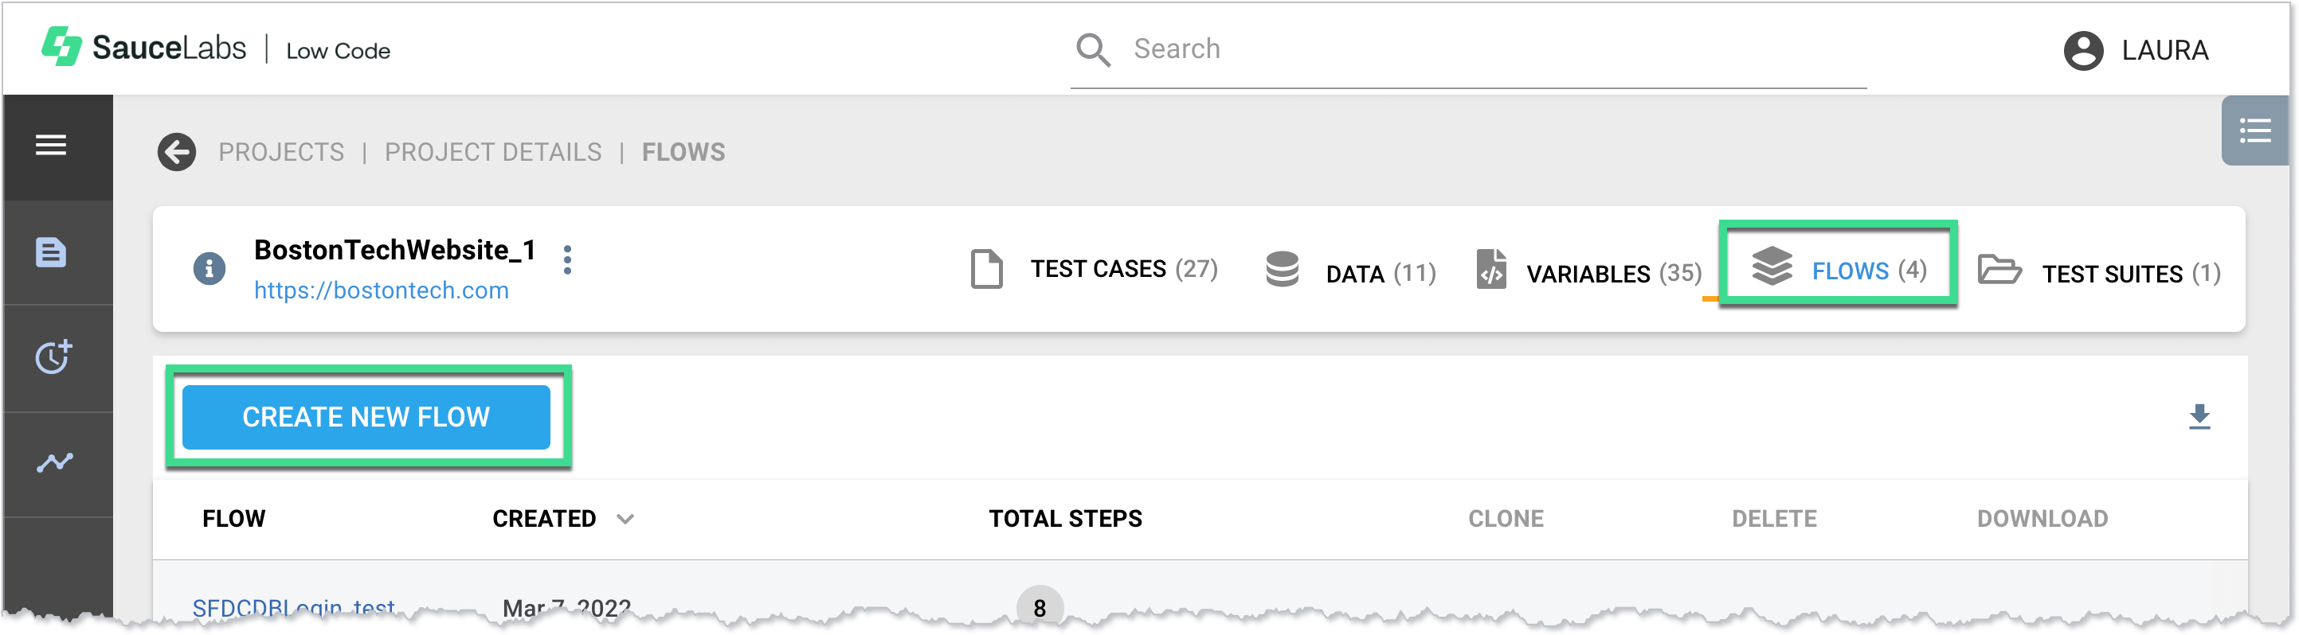The image size is (2299, 635).
Task: Download flows using the download icon
Action: pos(2200,416)
